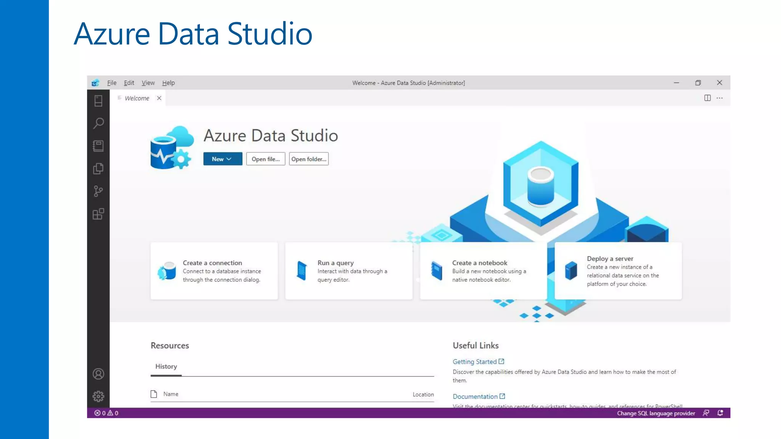Click the errors and warnings status indicator
This screenshot has height=439, width=781.
106,413
